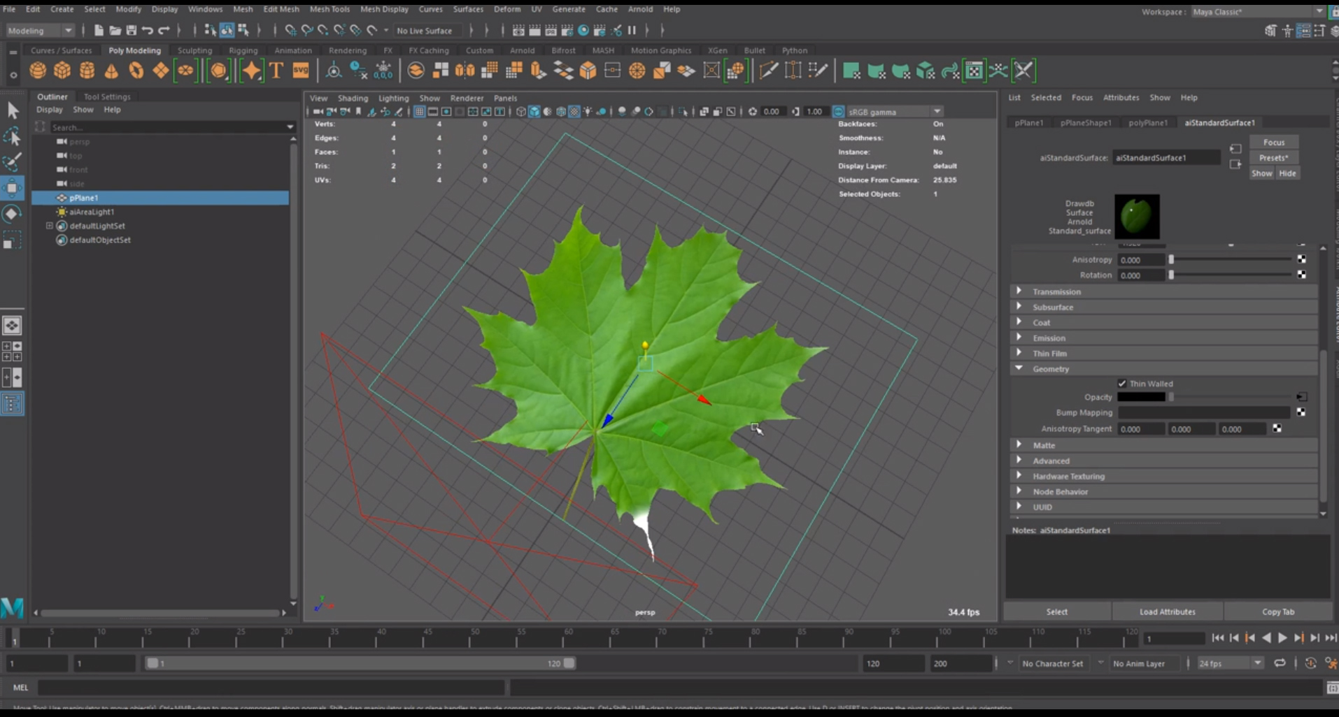Select aiAreaLight1 in the Outliner
This screenshot has height=717, width=1339.
(x=91, y=212)
